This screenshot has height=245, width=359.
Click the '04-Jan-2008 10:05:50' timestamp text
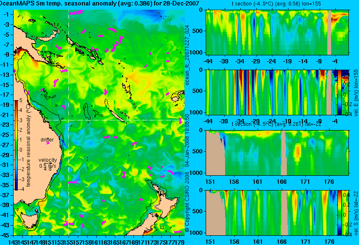[187, 140]
